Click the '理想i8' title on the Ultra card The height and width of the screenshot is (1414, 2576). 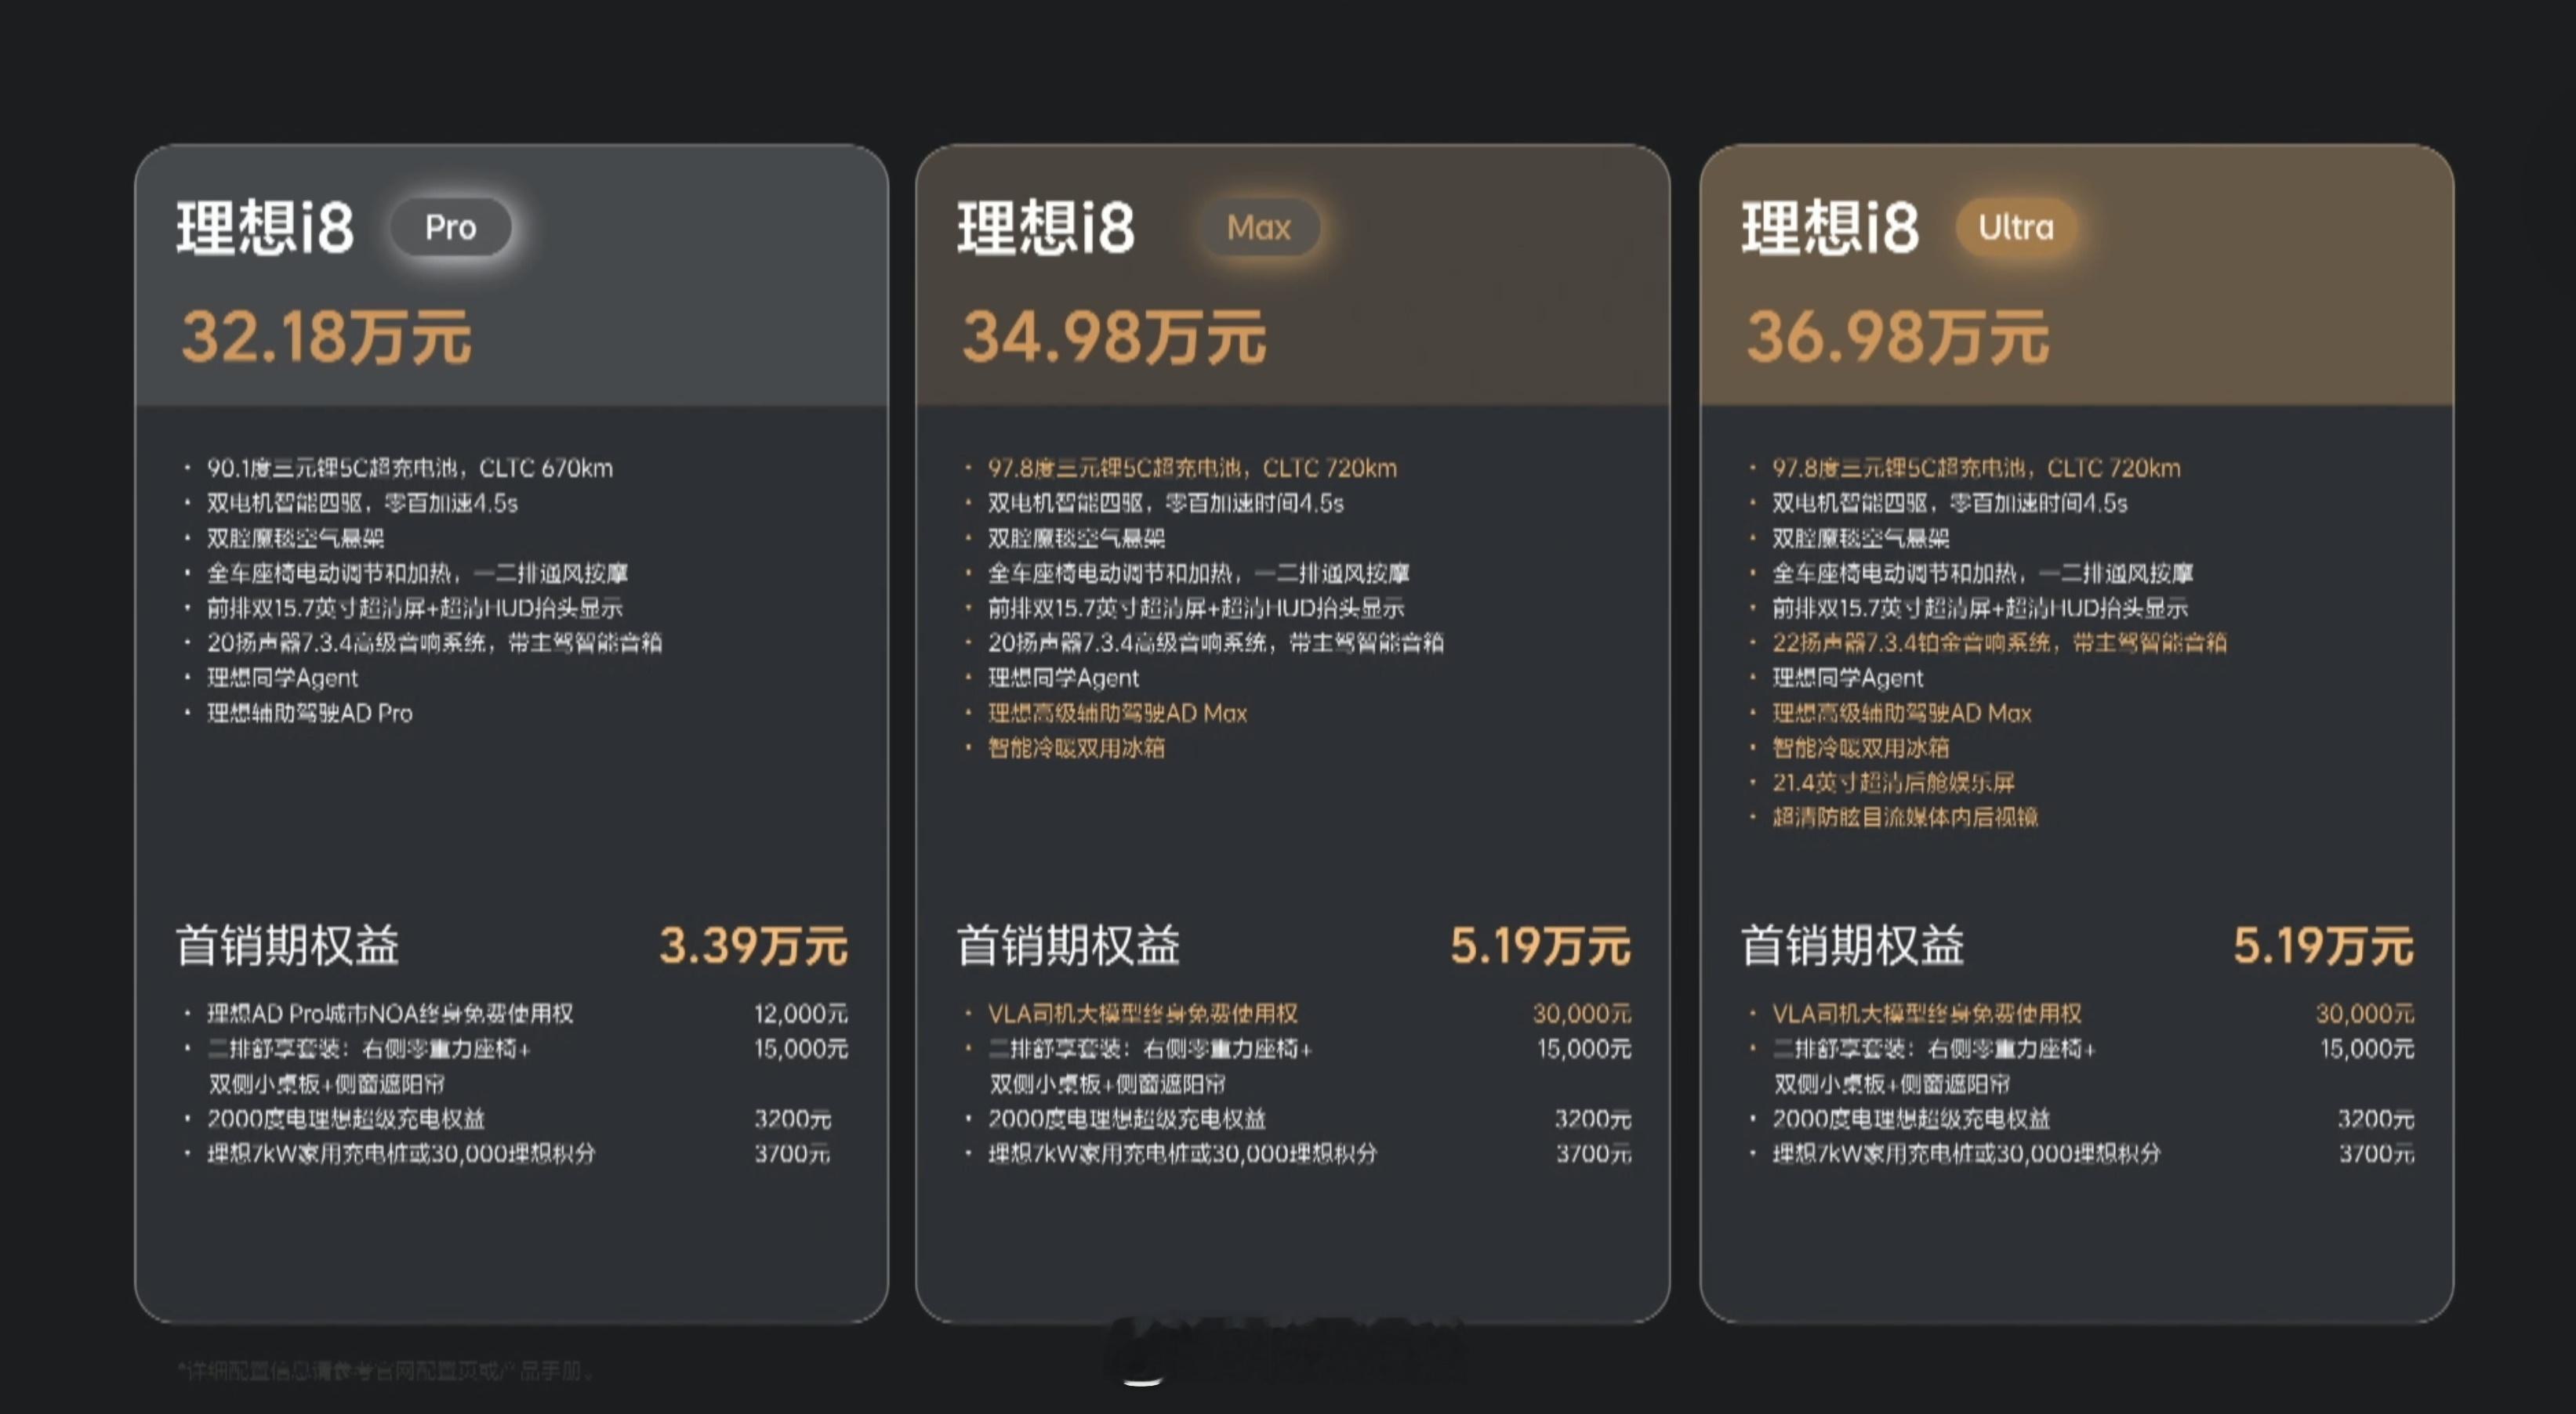tap(1830, 227)
